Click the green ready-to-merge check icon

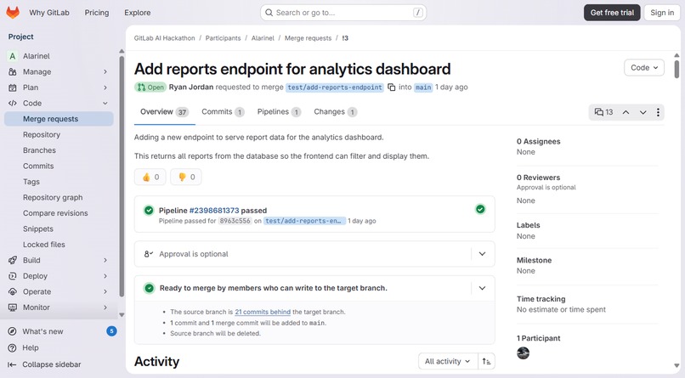(x=149, y=288)
